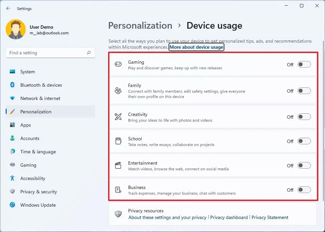This screenshot has width=325, height=232.
Task: Enable the Gaming device usage toggle
Action: click(304, 64)
